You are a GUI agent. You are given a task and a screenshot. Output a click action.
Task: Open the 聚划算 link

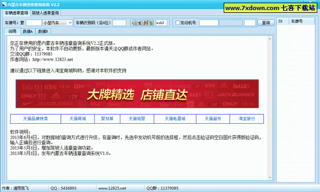[x=108, y=119]
